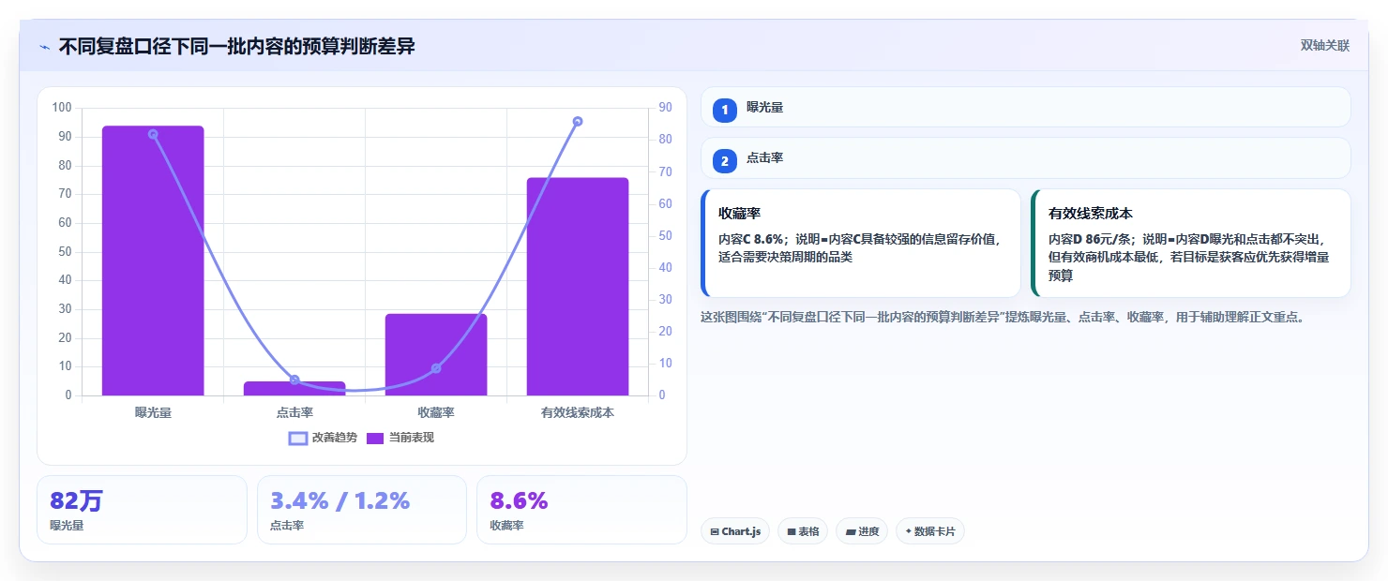The width and height of the screenshot is (1388, 581).
Task: Click the 82万 曝光量 stat card
Action: [x=142, y=510]
